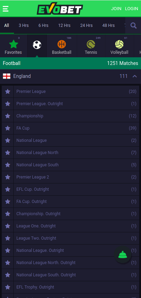Open the hamburger menu

click(x=6, y=9)
